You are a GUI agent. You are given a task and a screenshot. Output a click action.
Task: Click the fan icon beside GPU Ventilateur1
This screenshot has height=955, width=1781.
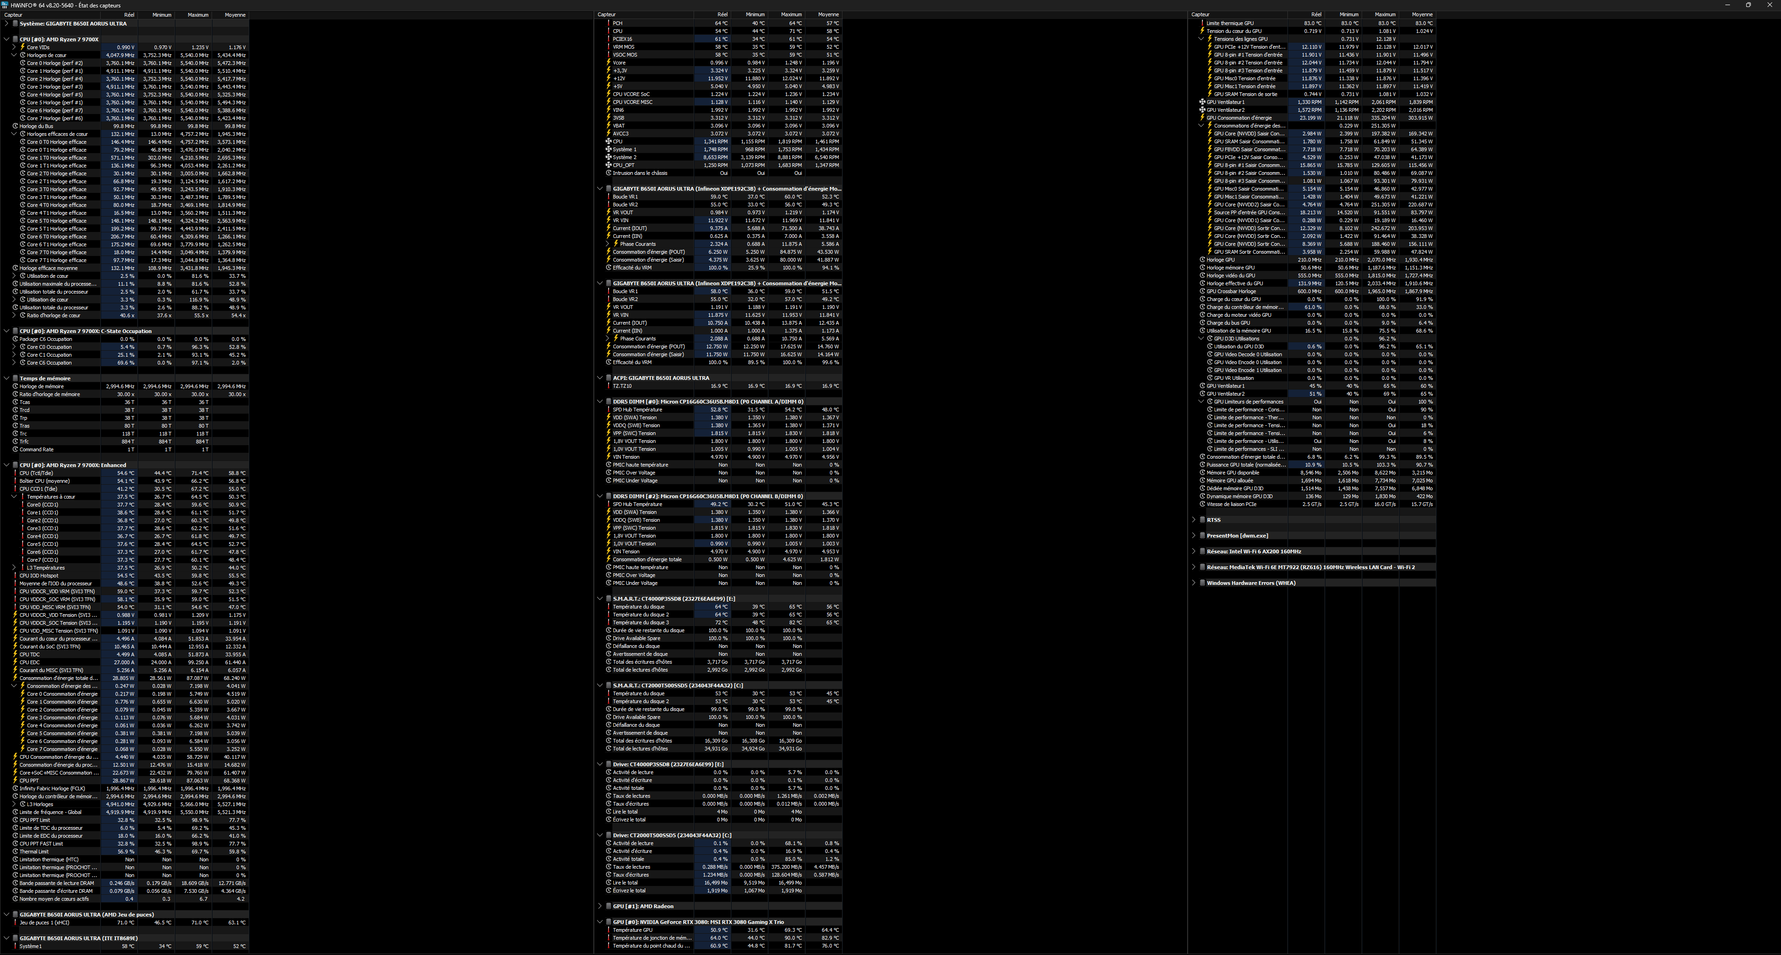point(1202,103)
